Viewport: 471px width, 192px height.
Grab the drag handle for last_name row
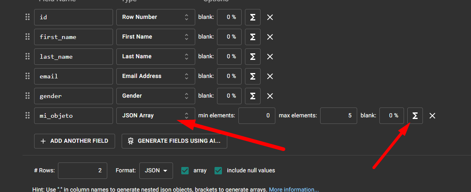point(28,56)
